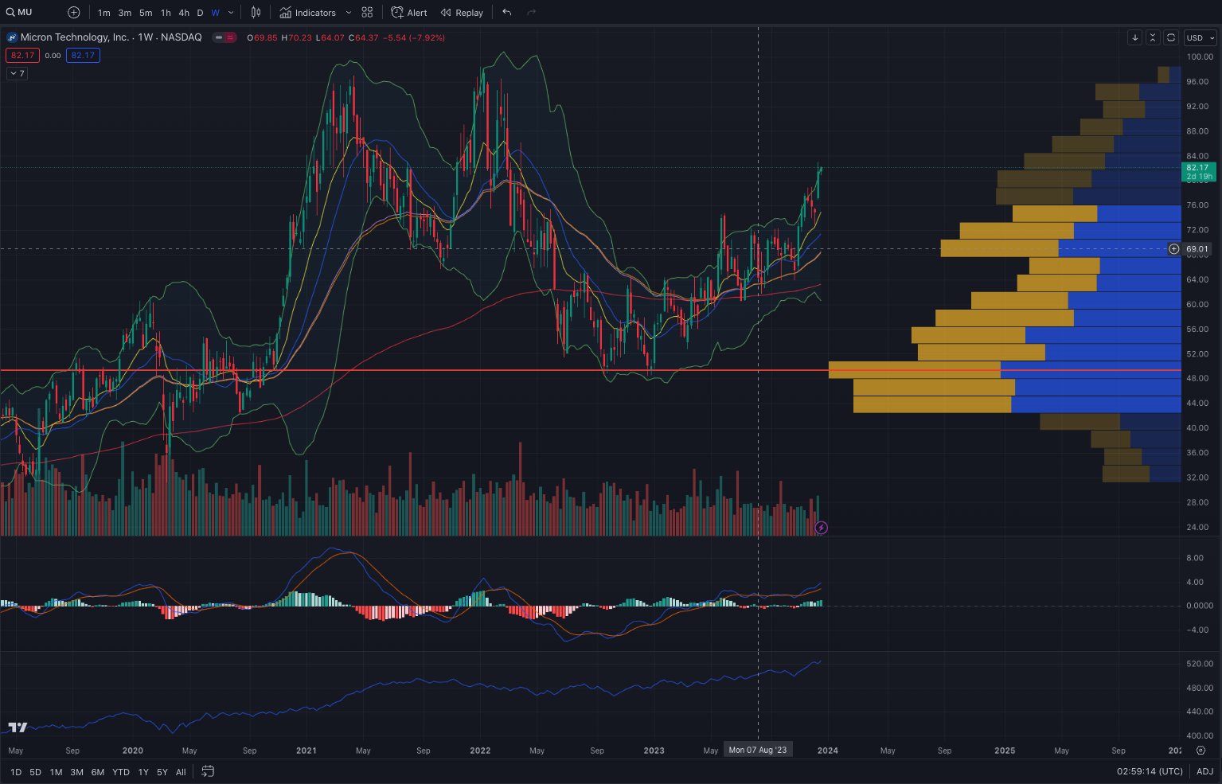The image size is (1222, 784).
Task: Switch to the 4h timeframe
Action: [184, 13]
